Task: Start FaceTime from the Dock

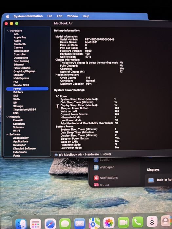Action: pos(123,222)
